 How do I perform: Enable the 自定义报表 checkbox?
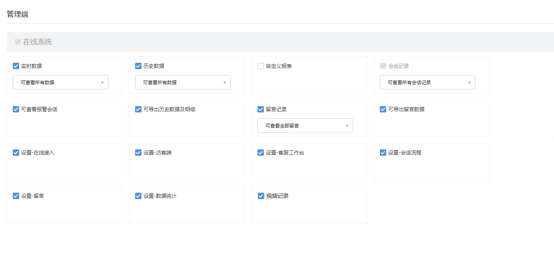click(261, 66)
